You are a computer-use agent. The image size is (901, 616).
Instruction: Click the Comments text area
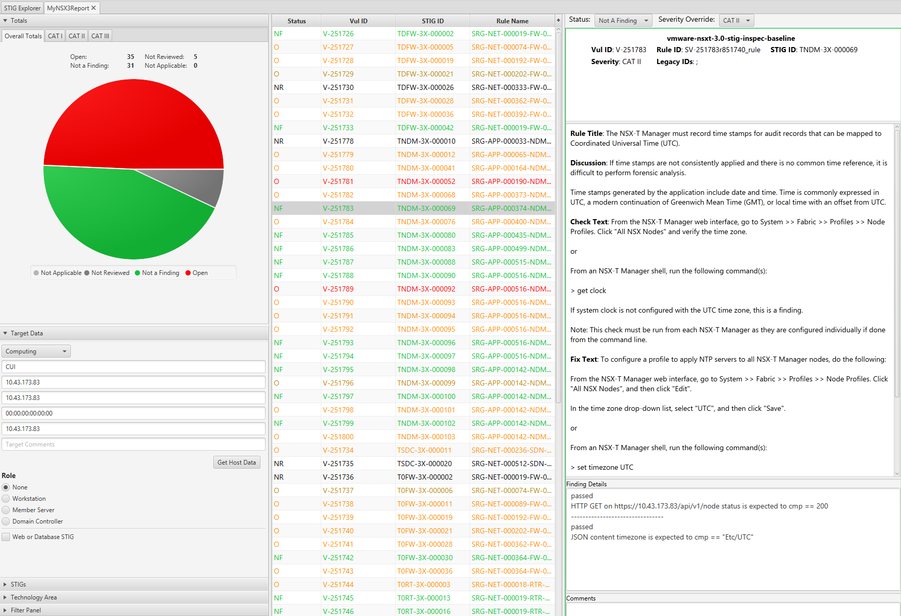click(733, 609)
